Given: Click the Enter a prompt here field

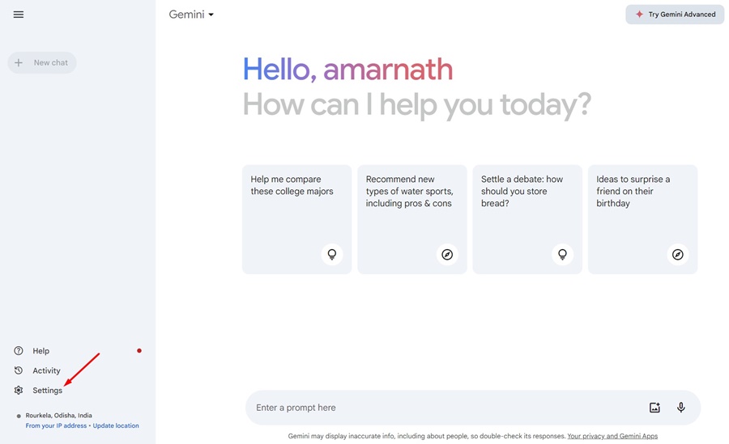Looking at the screenshot, I should tap(446, 408).
